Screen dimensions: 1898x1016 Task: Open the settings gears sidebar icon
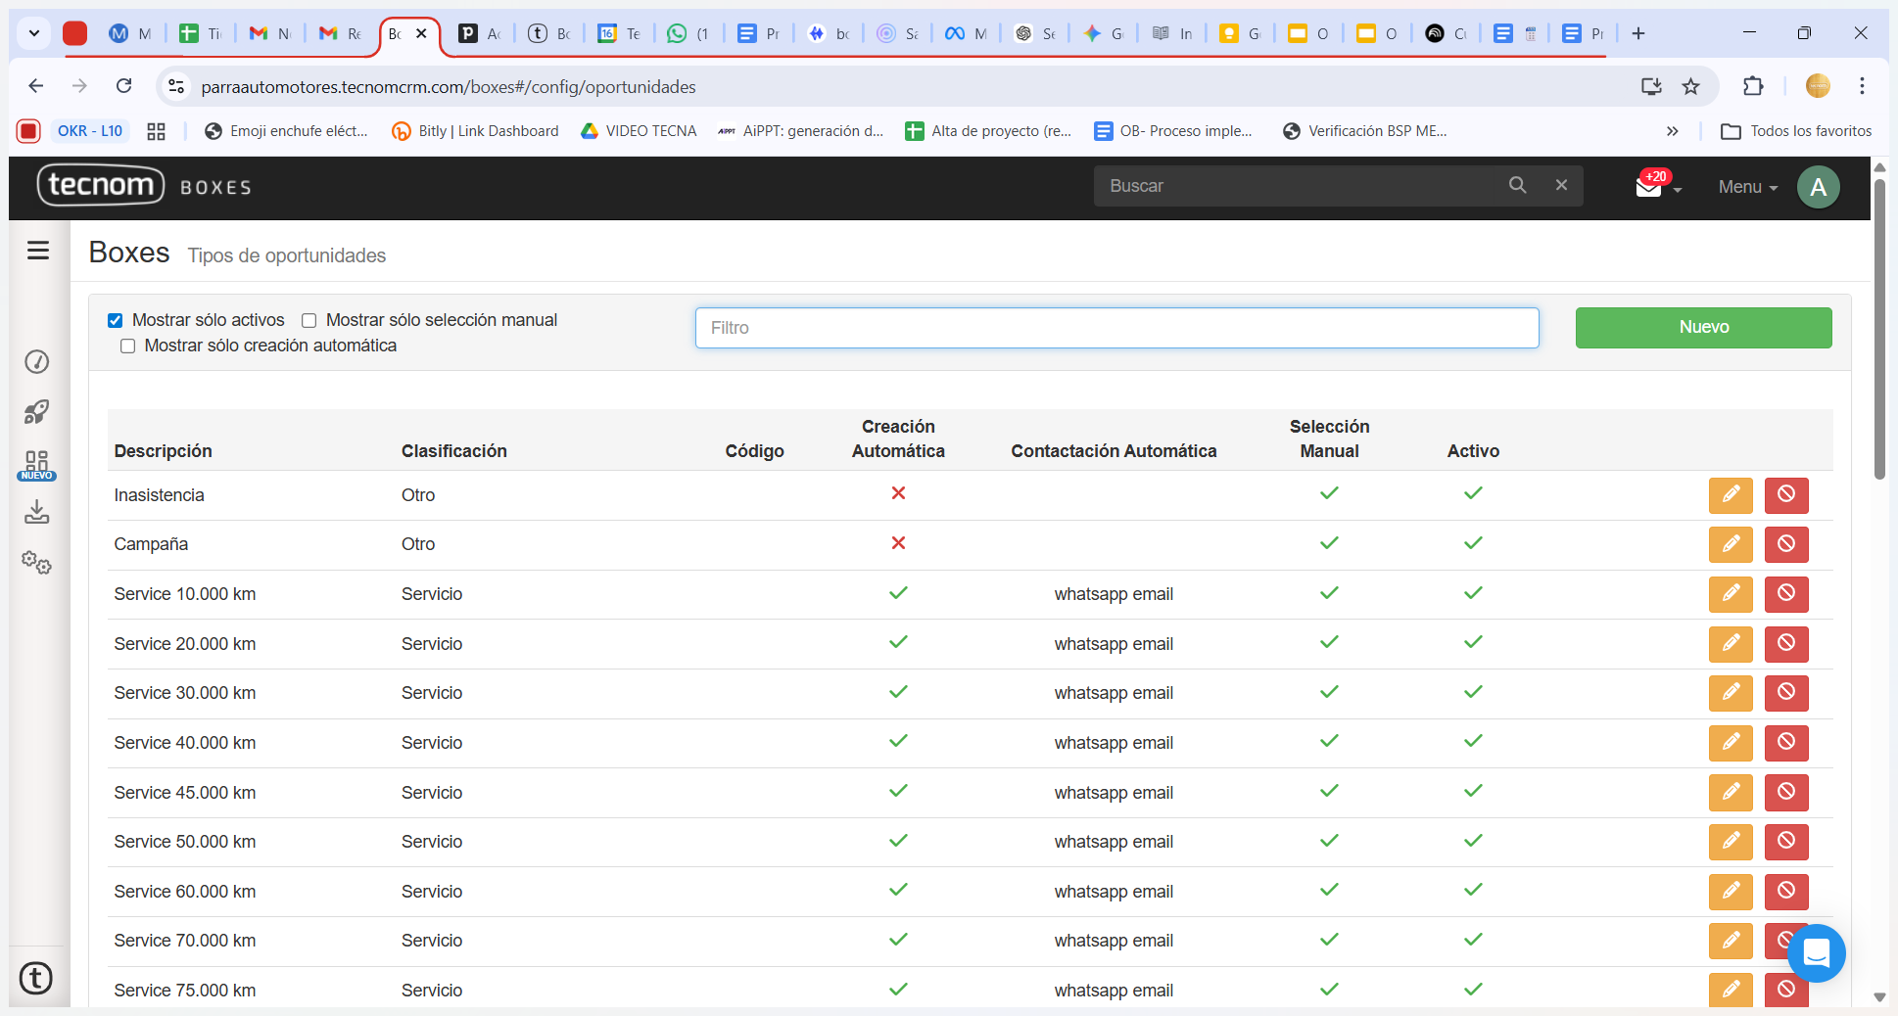[37, 562]
